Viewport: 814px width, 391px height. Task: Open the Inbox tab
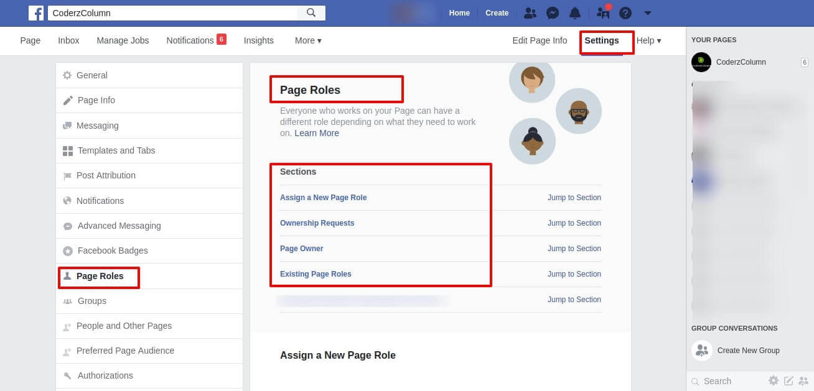tap(68, 40)
